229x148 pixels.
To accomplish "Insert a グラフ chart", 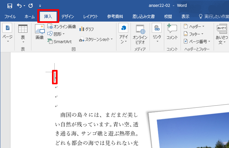I will pyautogui.click(x=86, y=29).
